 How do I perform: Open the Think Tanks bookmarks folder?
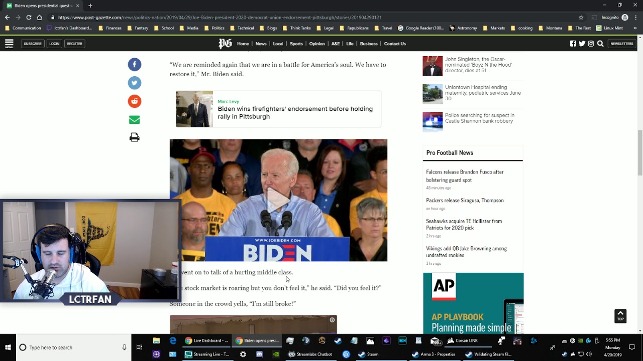click(297, 28)
